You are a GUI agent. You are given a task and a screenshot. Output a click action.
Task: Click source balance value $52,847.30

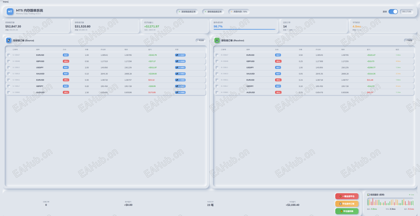[x=13, y=26]
